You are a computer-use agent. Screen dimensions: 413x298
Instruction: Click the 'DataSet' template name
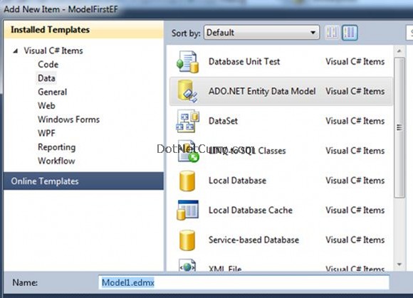tap(223, 121)
